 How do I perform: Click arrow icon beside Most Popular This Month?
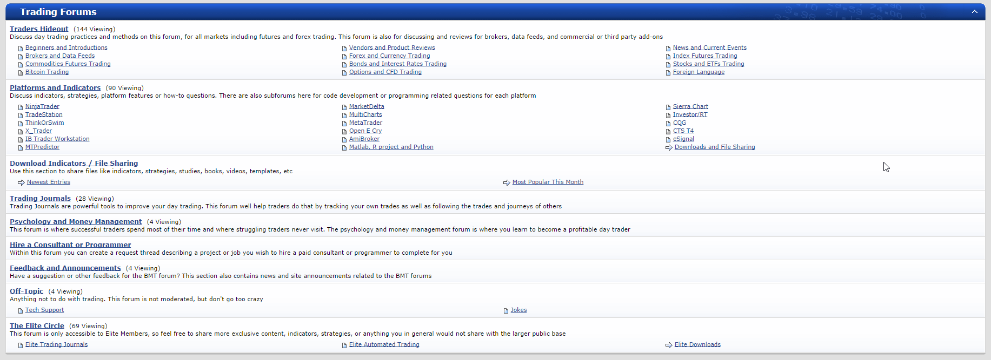coord(507,182)
